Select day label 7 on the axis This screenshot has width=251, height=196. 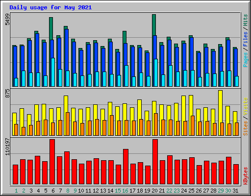point(60,191)
